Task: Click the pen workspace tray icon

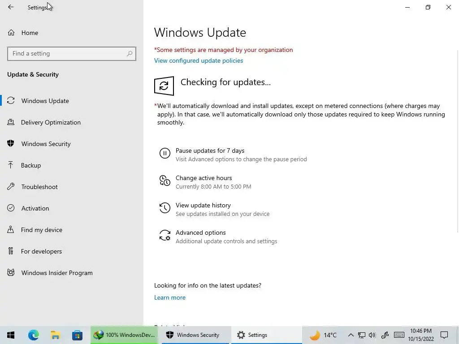Action: click(385, 335)
